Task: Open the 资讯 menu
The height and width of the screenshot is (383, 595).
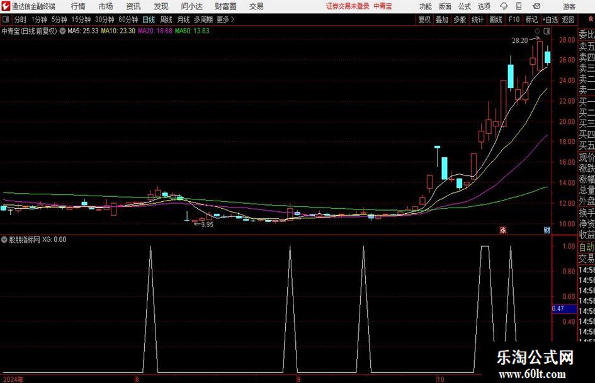Action: tap(133, 6)
